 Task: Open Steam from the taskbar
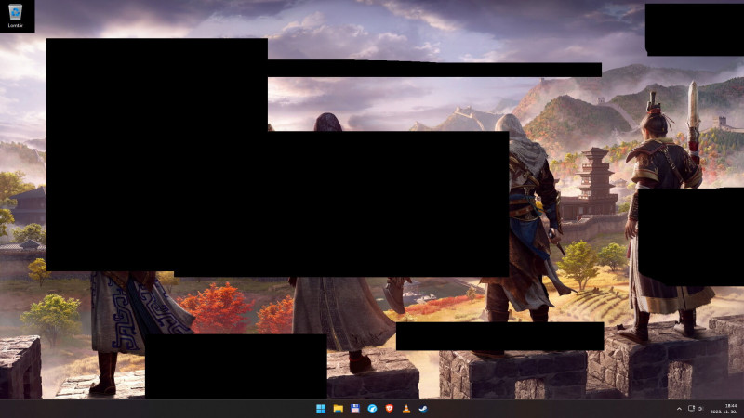(423, 409)
